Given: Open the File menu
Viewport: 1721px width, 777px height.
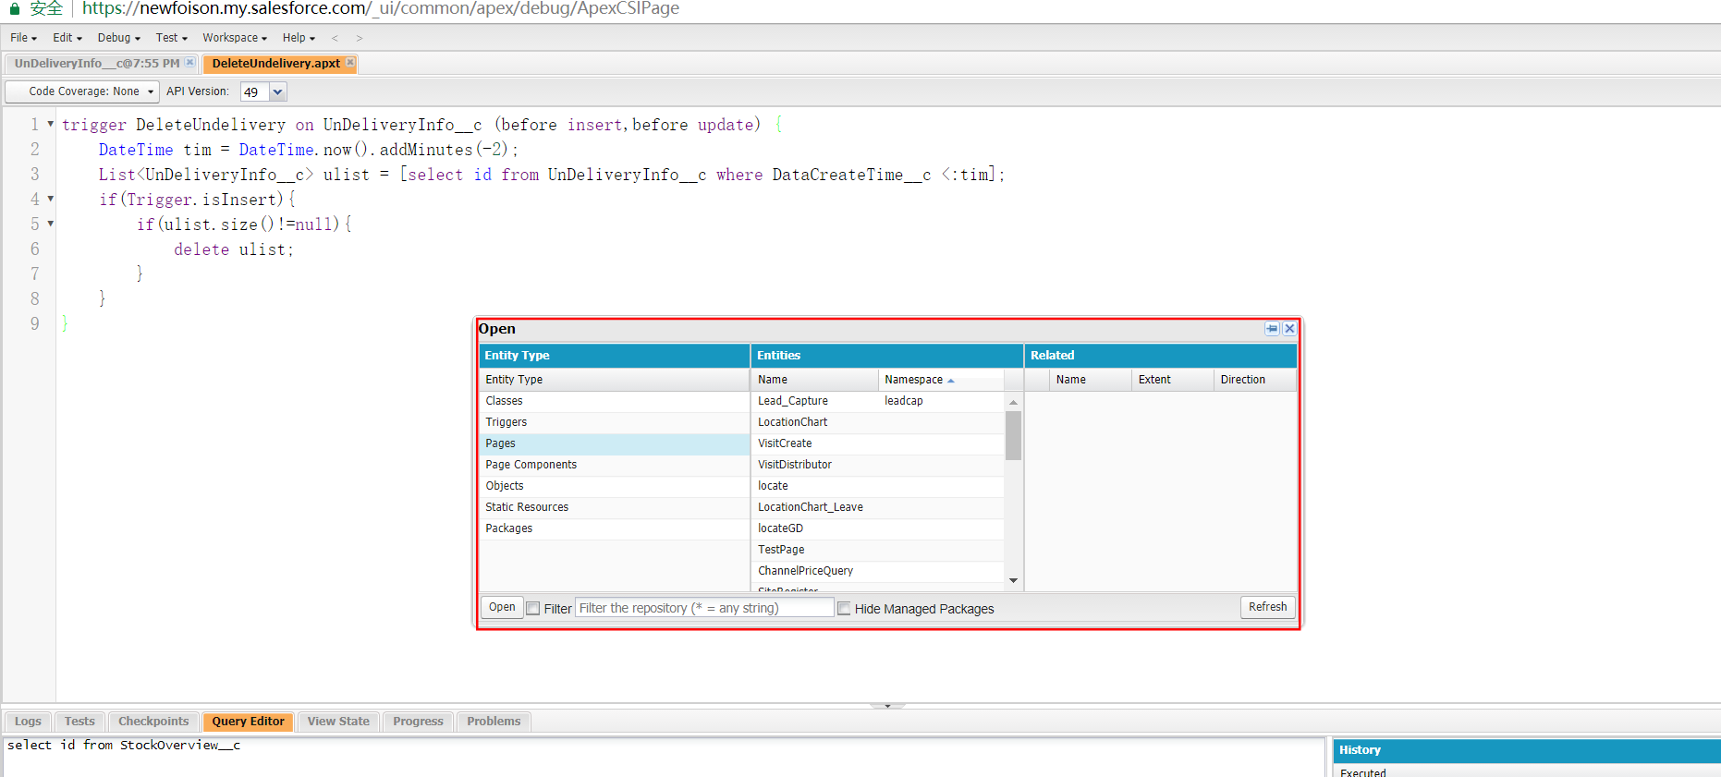Looking at the screenshot, I should [x=23, y=38].
